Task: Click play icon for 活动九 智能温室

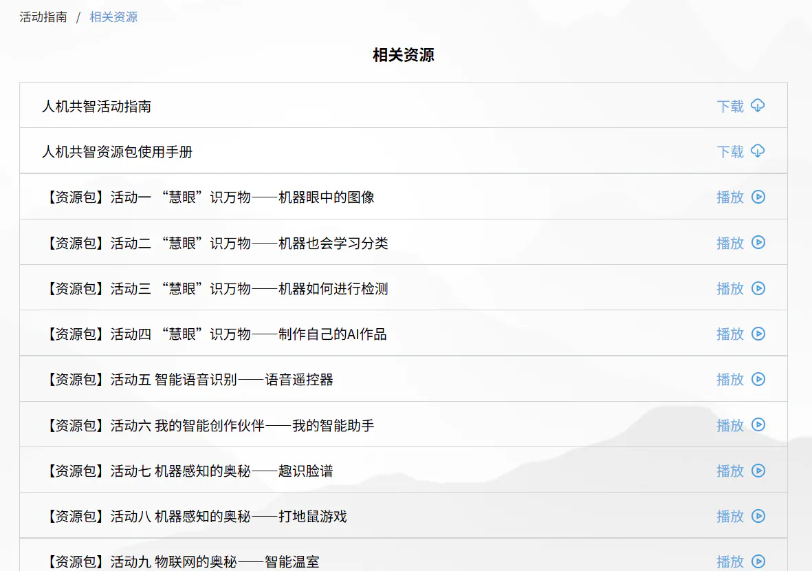Action: click(758, 561)
